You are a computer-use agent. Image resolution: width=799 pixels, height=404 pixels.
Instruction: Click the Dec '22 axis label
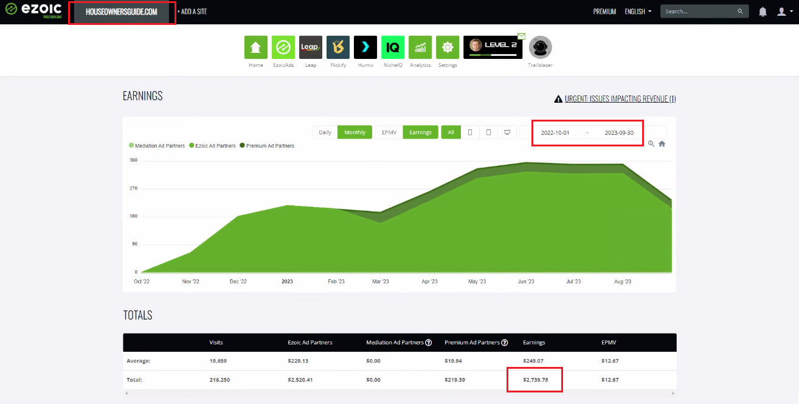[238, 281]
